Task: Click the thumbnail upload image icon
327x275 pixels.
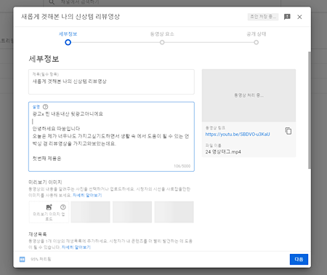Action: click(49, 207)
